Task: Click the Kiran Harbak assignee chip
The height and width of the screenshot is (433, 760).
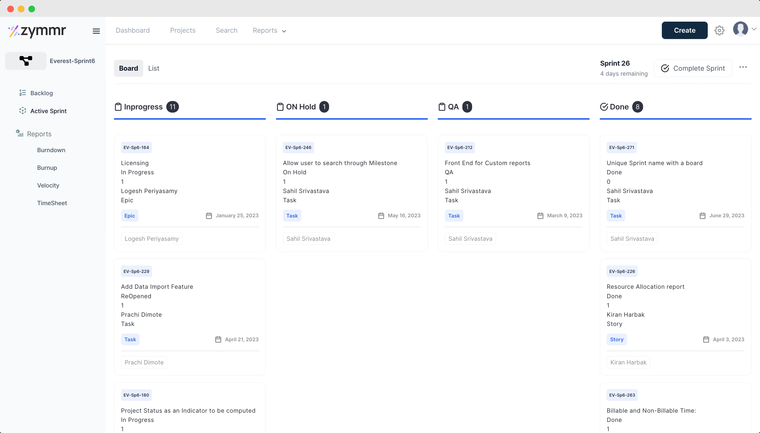Action: 628,362
